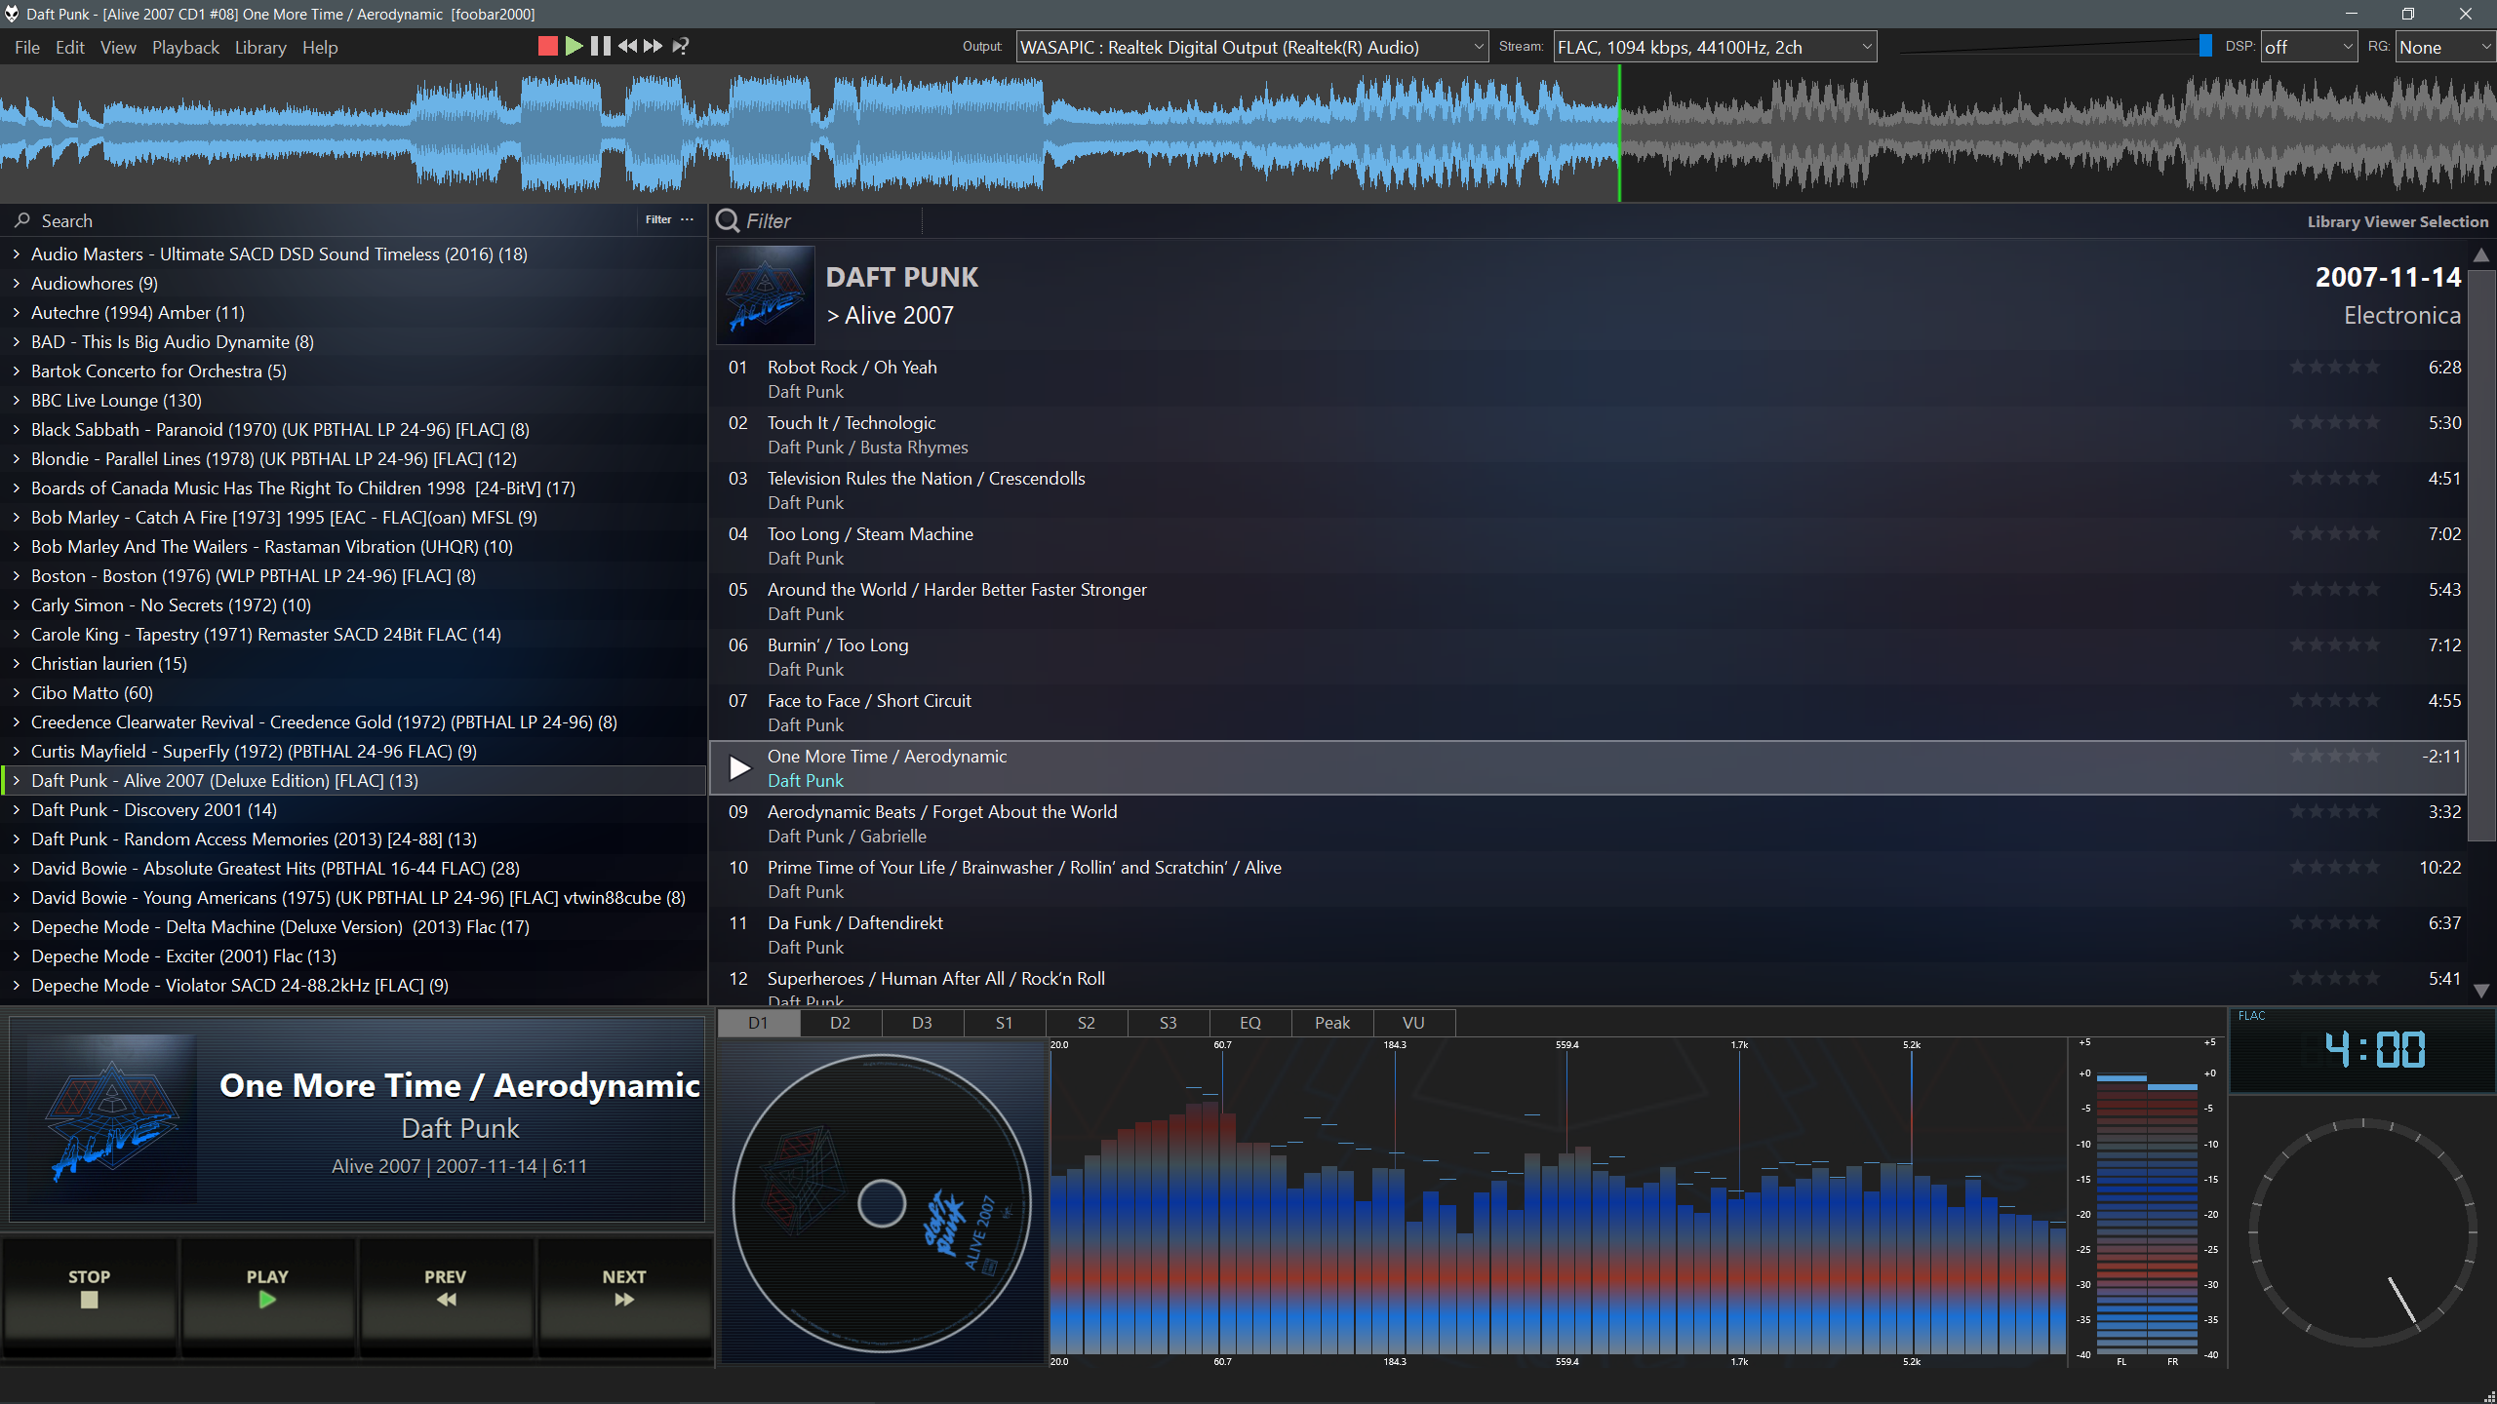Set star rating for Da Funk / Daftendirekt
Viewport: 2497px width, 1404px height.
click(2335, 922)
